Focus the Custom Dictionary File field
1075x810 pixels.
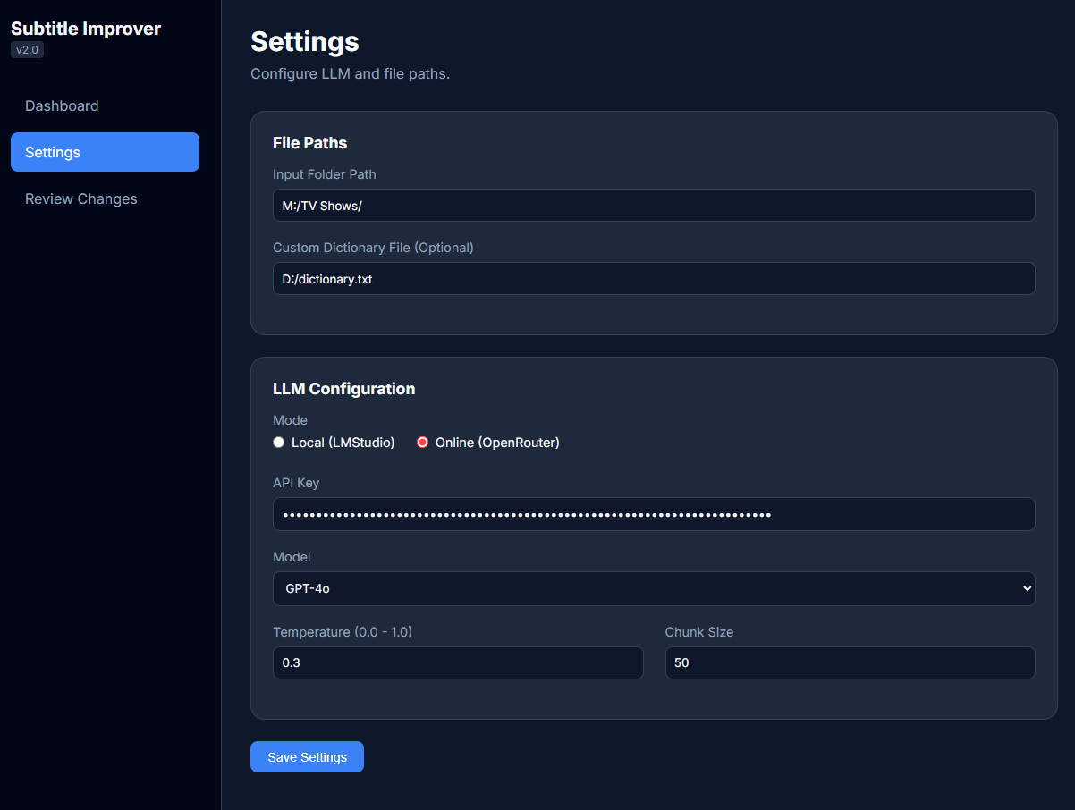(x=653, y=279)
